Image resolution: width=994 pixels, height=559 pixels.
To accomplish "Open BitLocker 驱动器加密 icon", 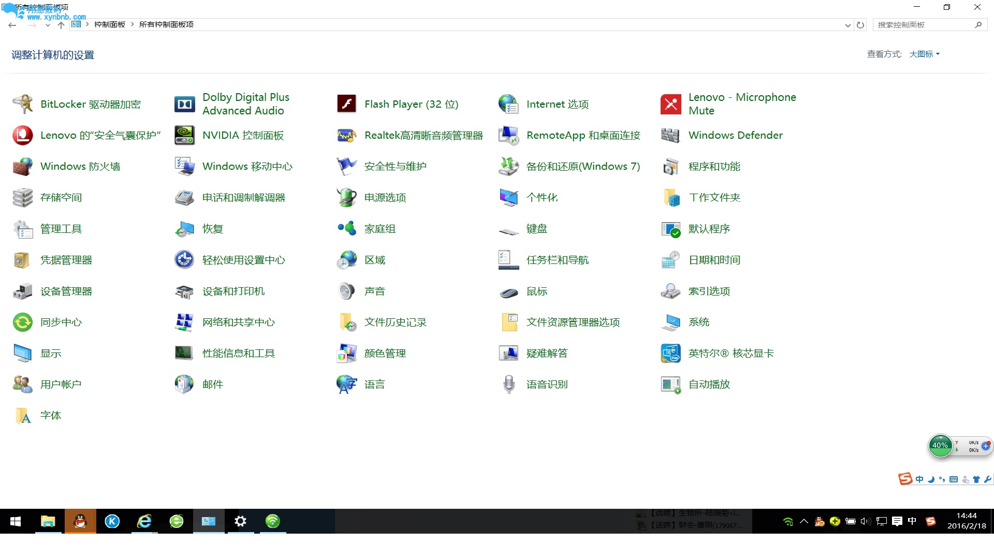I will [x=23, y=104].
